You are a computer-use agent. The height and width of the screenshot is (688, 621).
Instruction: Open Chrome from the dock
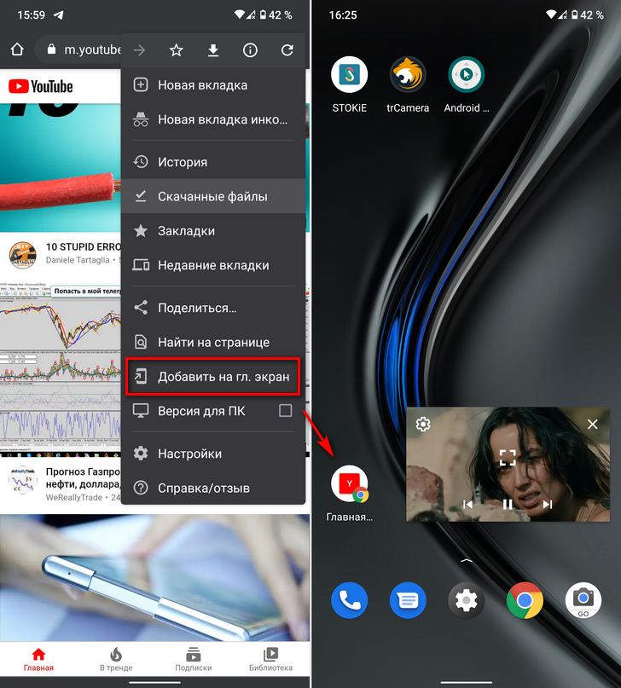click(x=525, y=600)
